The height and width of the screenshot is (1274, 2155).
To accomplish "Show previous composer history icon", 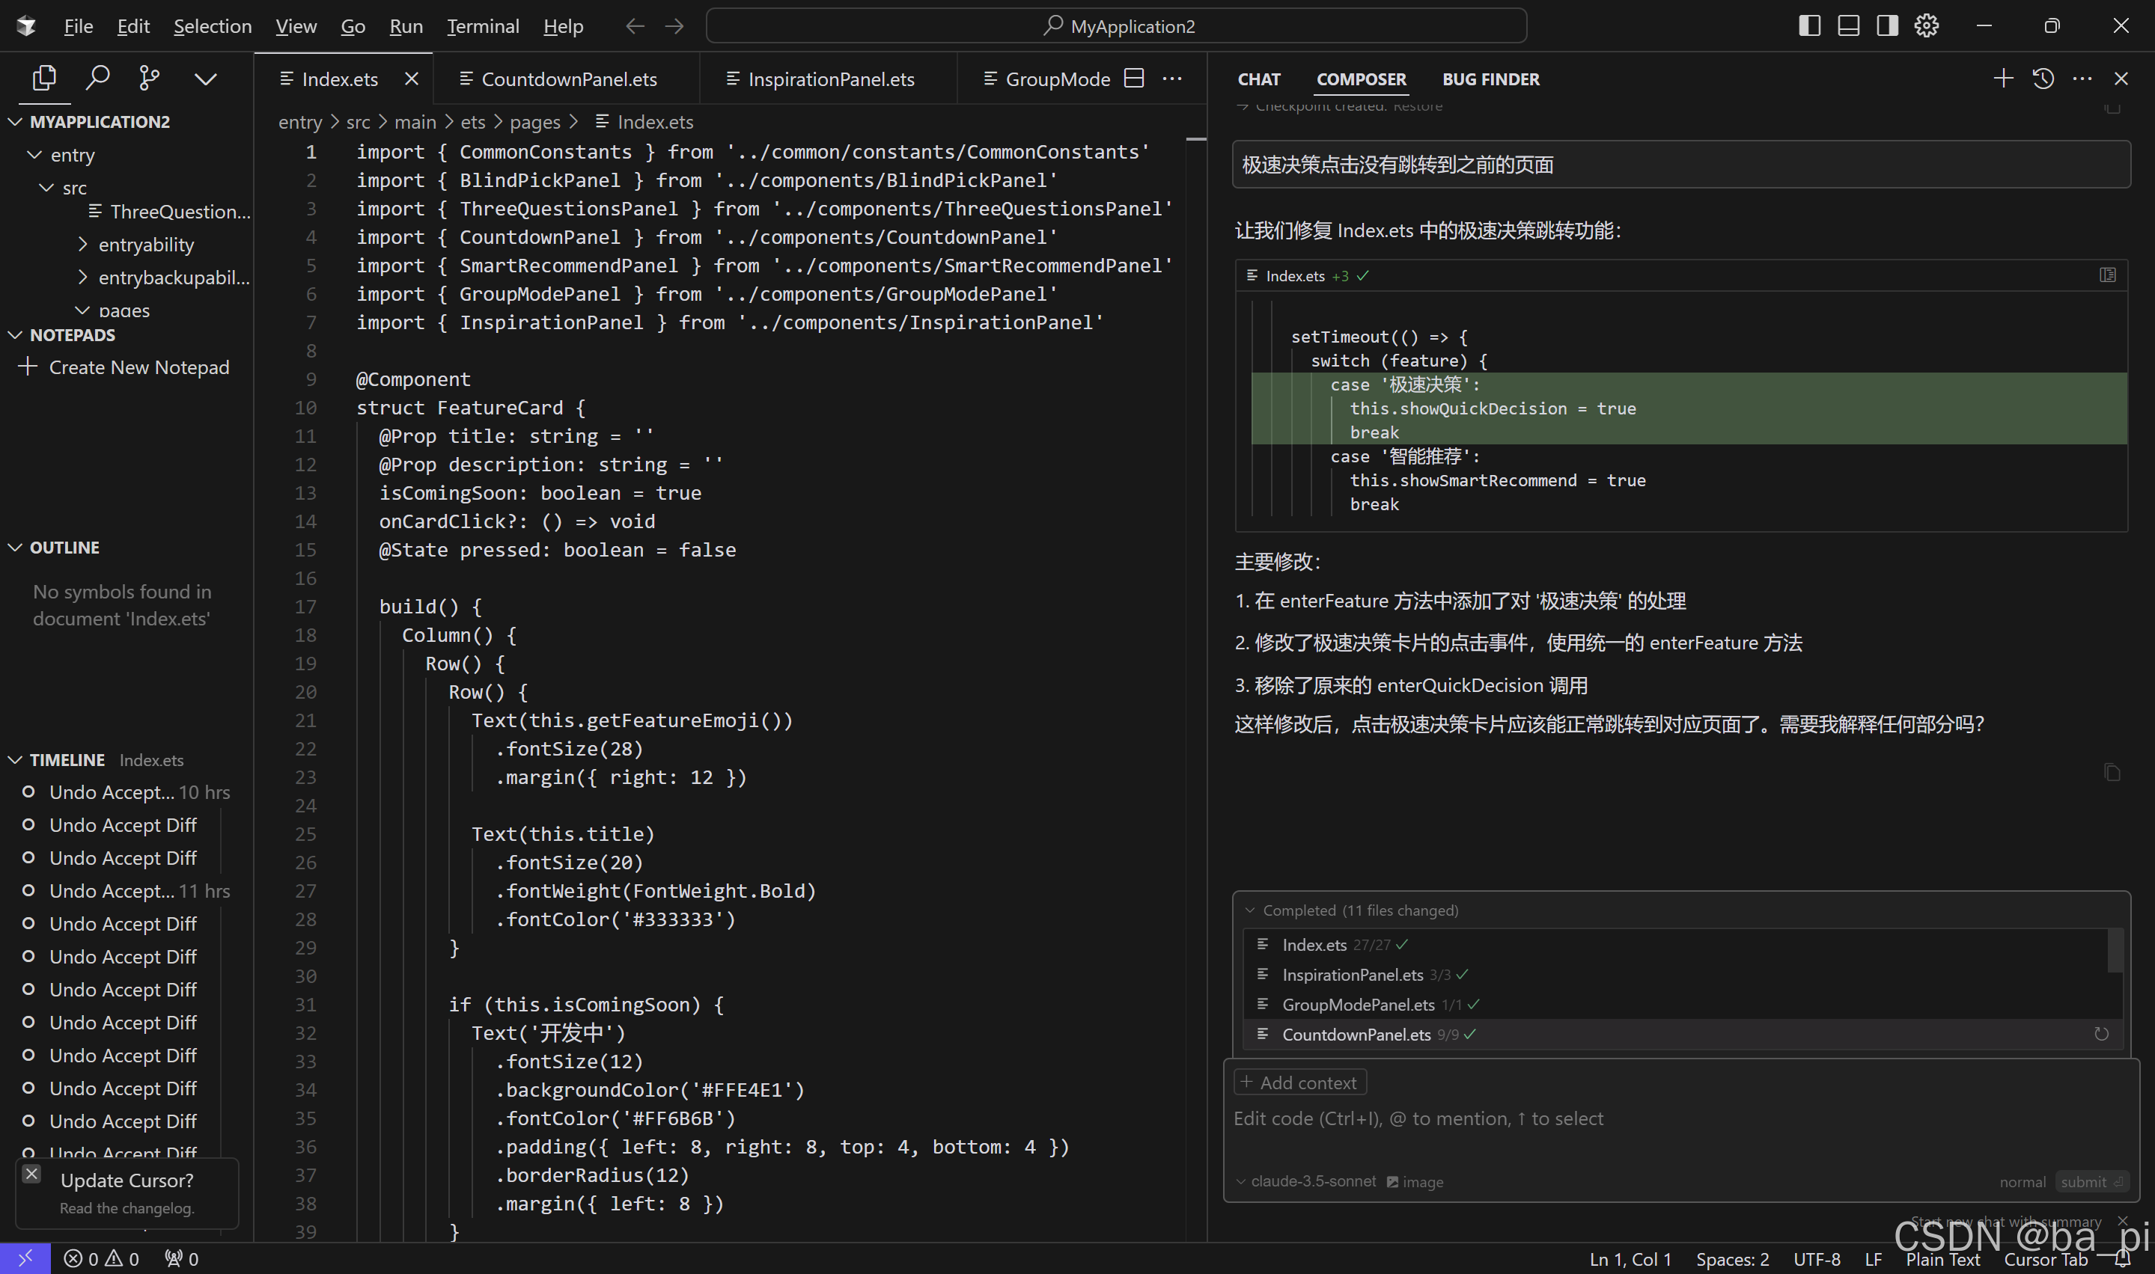I will tap(2043, 78).
